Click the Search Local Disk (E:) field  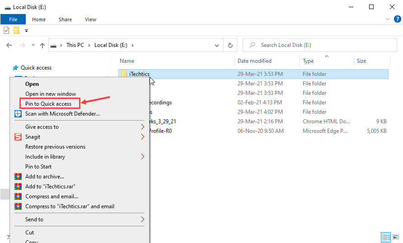click(321, 45)
